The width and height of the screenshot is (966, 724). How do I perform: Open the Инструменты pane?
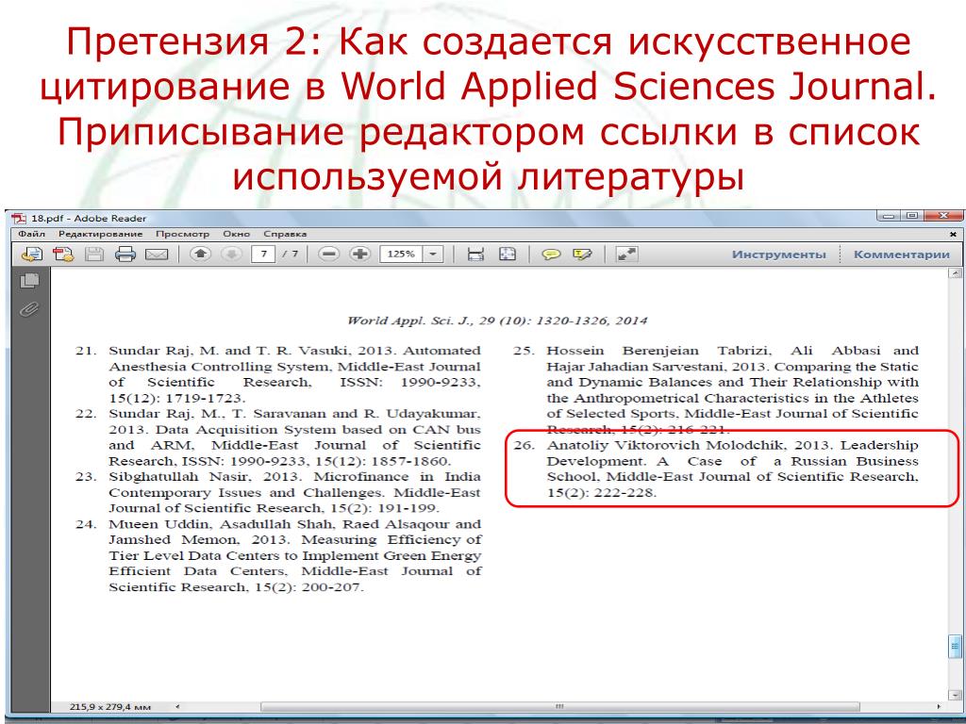coord(778,255)
